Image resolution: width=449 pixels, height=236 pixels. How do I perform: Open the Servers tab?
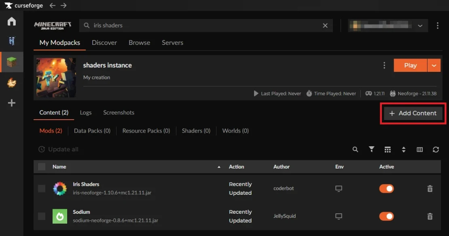[x=172, y=42]
